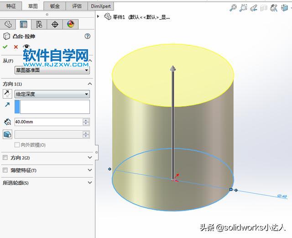Click the greyed-out Section View icon
The width and height of the screenshot is (292, 238).
pos(264,8)
